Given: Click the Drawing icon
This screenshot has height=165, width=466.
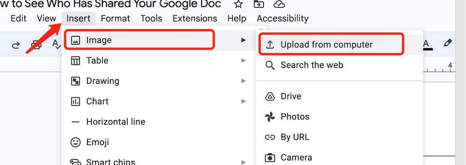Looking at the screenshot, I should (76, 81).
